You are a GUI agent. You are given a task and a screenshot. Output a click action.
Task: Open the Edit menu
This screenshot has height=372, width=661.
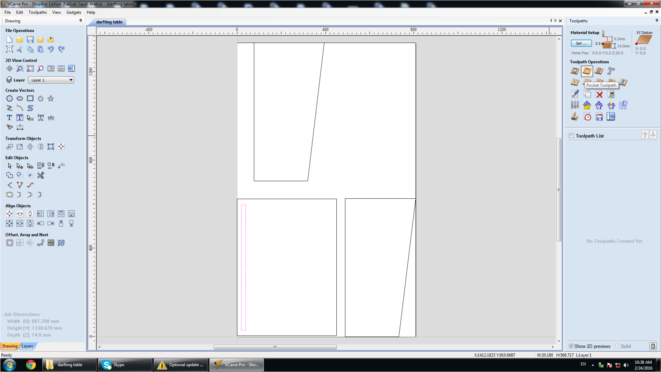[20, 12]
